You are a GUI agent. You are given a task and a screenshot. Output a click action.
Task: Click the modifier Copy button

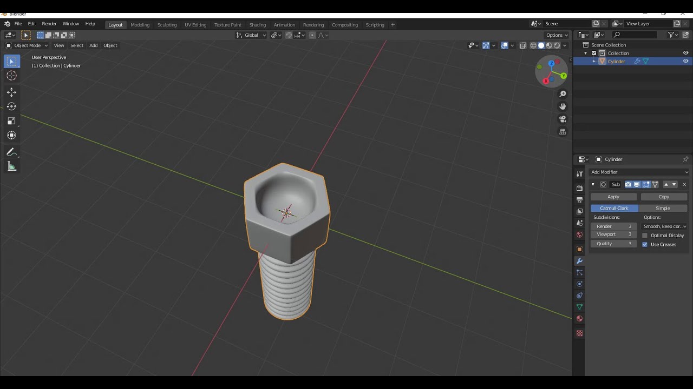664,197
